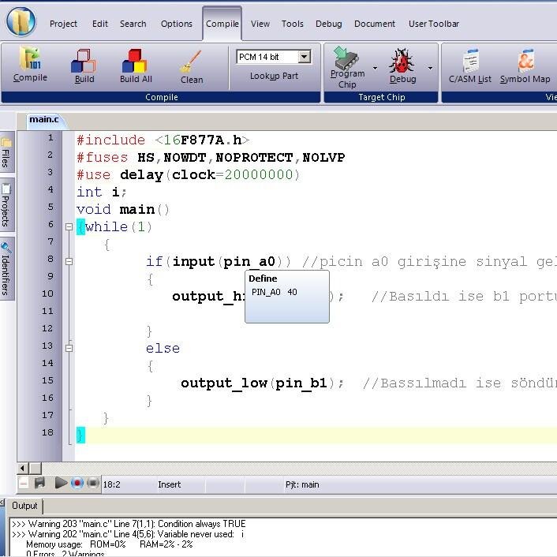Open the Projects side panel
The image size is (557, 557).
coord(7,205)
